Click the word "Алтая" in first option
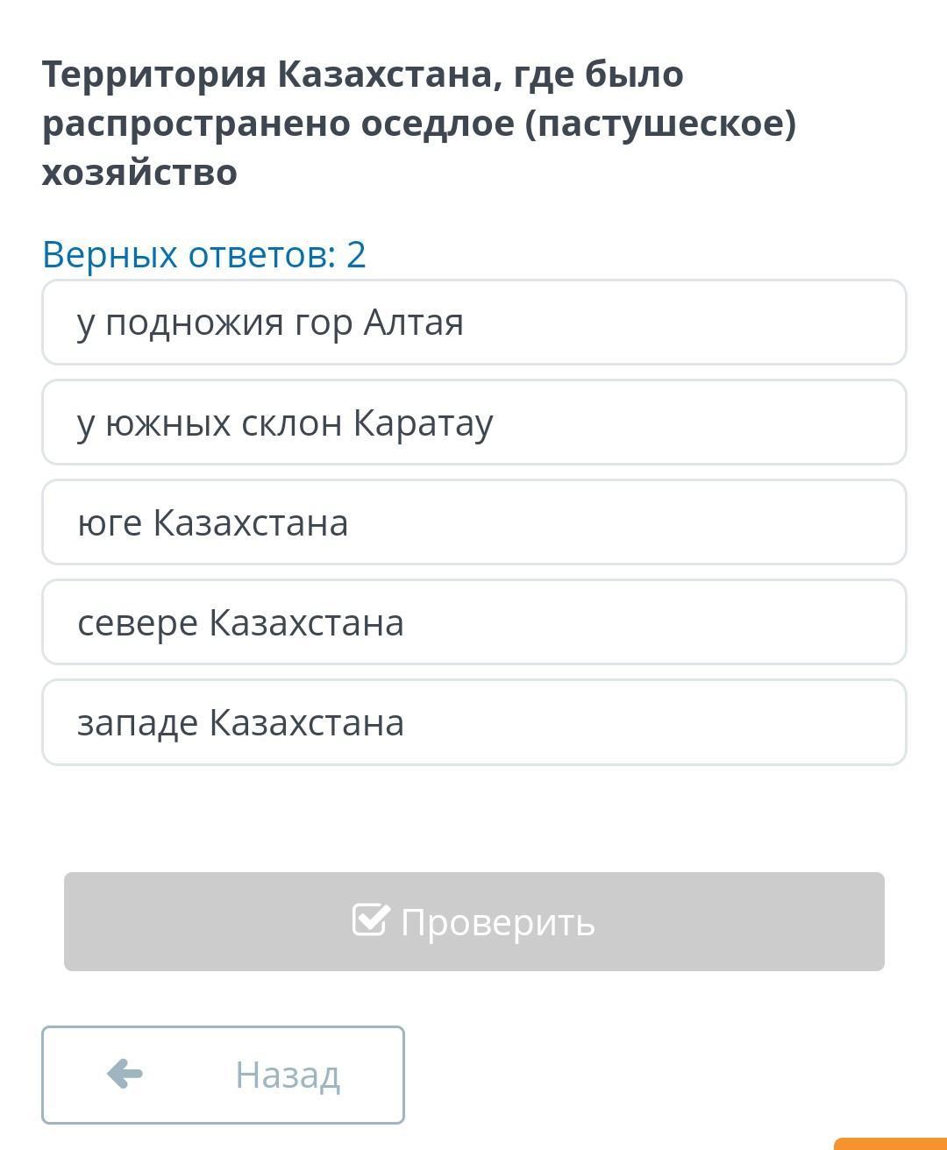 tap(413, 323)
